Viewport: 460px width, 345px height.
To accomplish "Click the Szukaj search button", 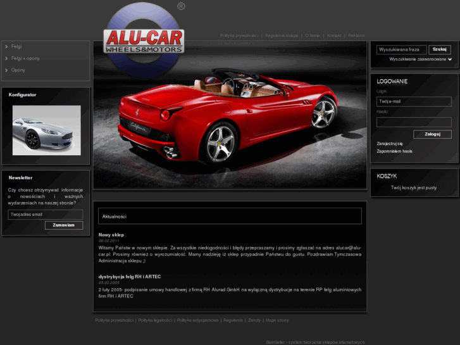I will pyautogui.click(x=440, y=49).
